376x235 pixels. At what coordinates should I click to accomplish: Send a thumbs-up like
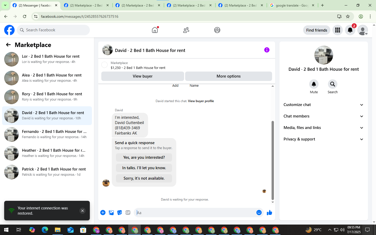[269, 213]
